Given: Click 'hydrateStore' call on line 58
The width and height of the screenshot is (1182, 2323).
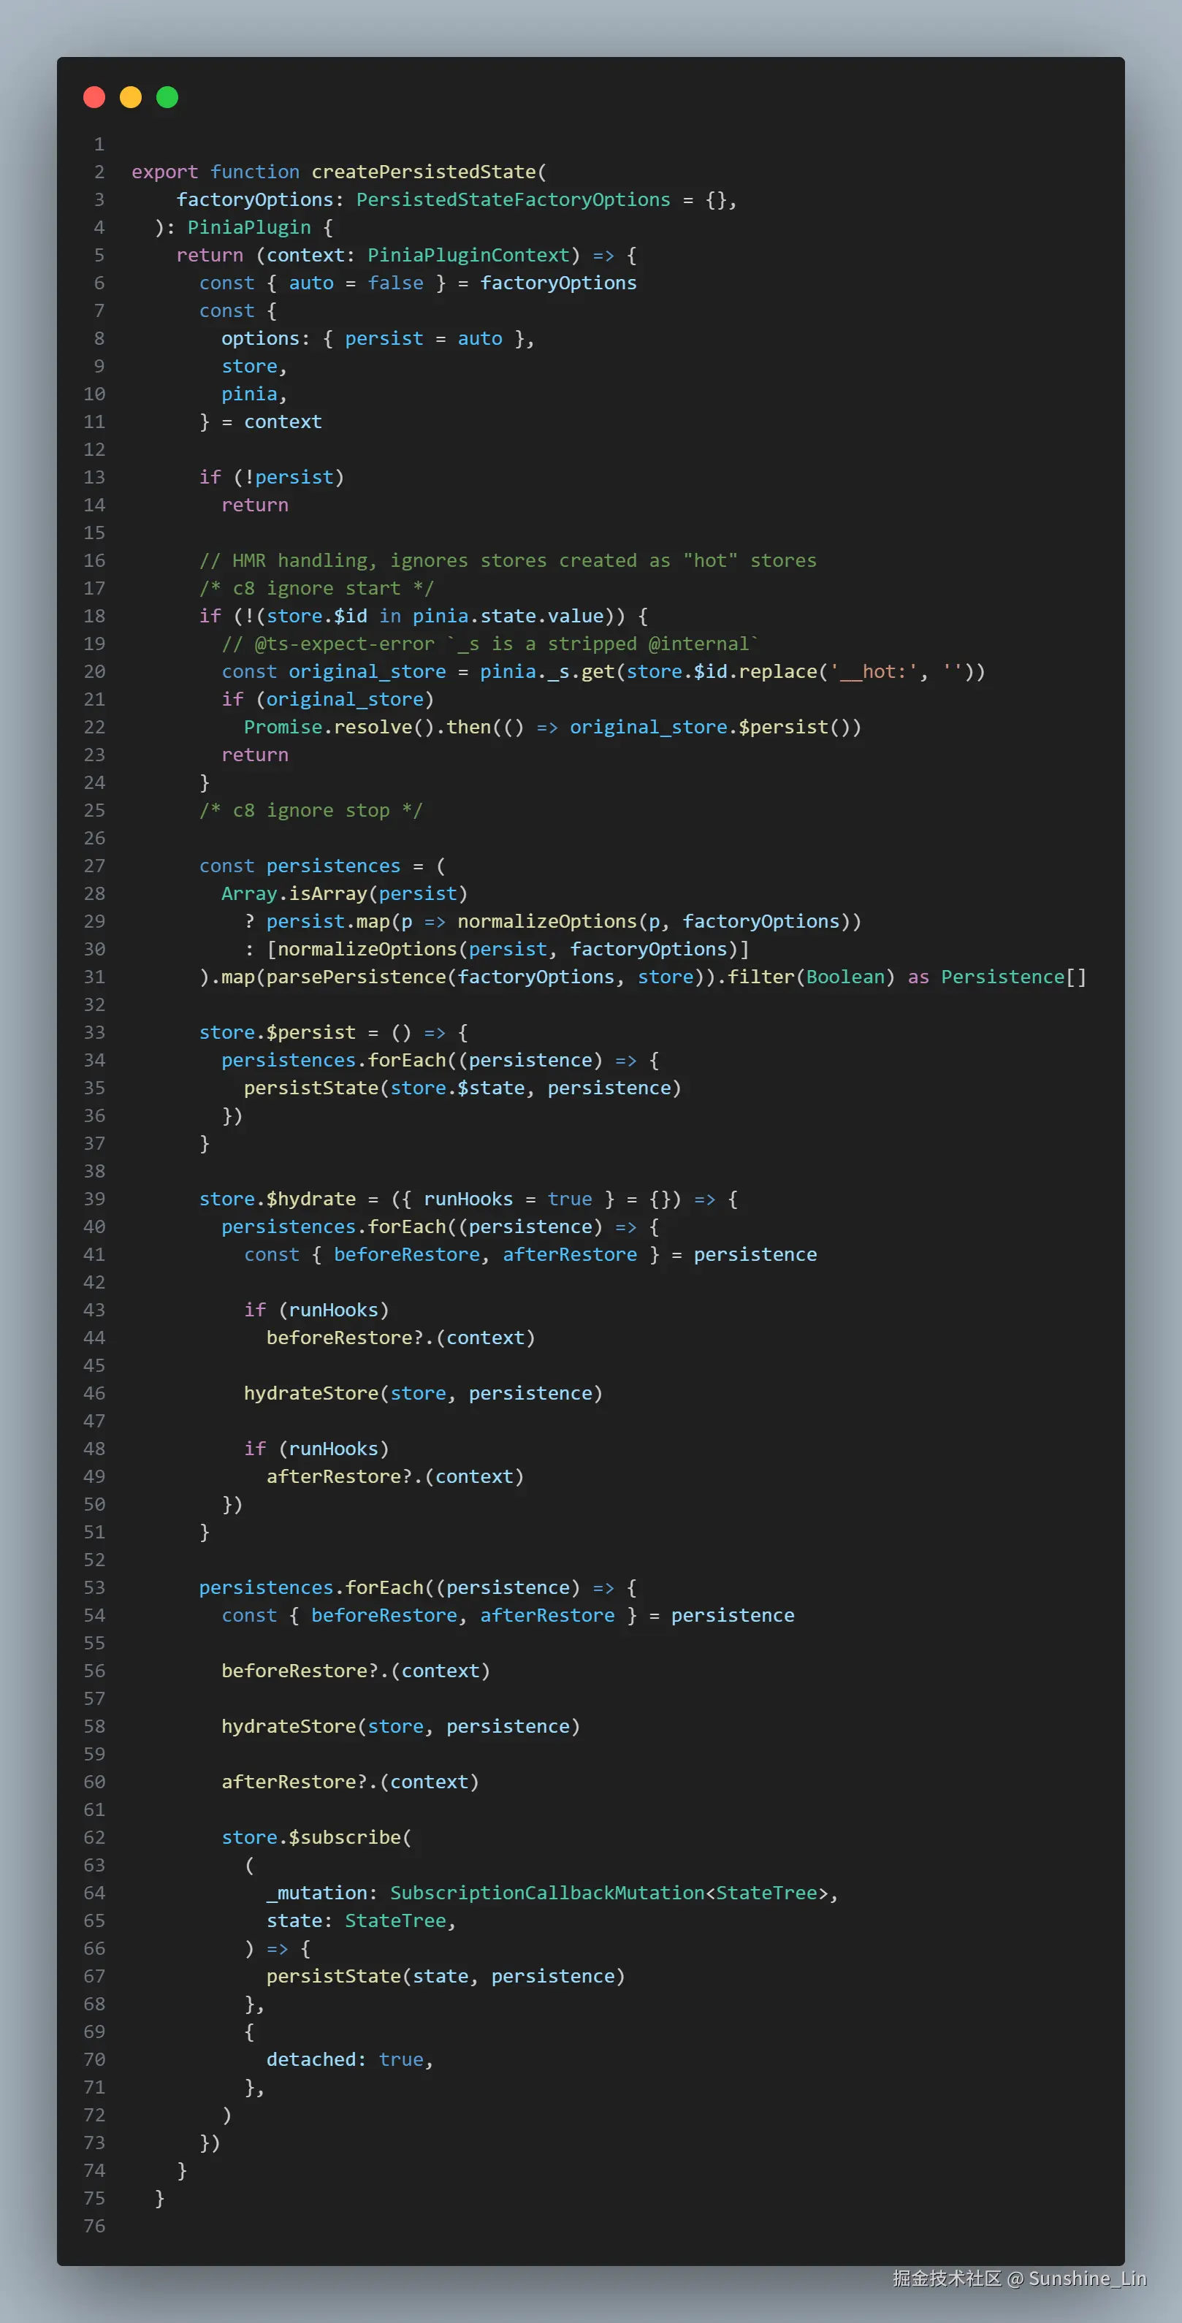Looking at the screenshot, I should pyautogui.click(x=289, y=1727).
